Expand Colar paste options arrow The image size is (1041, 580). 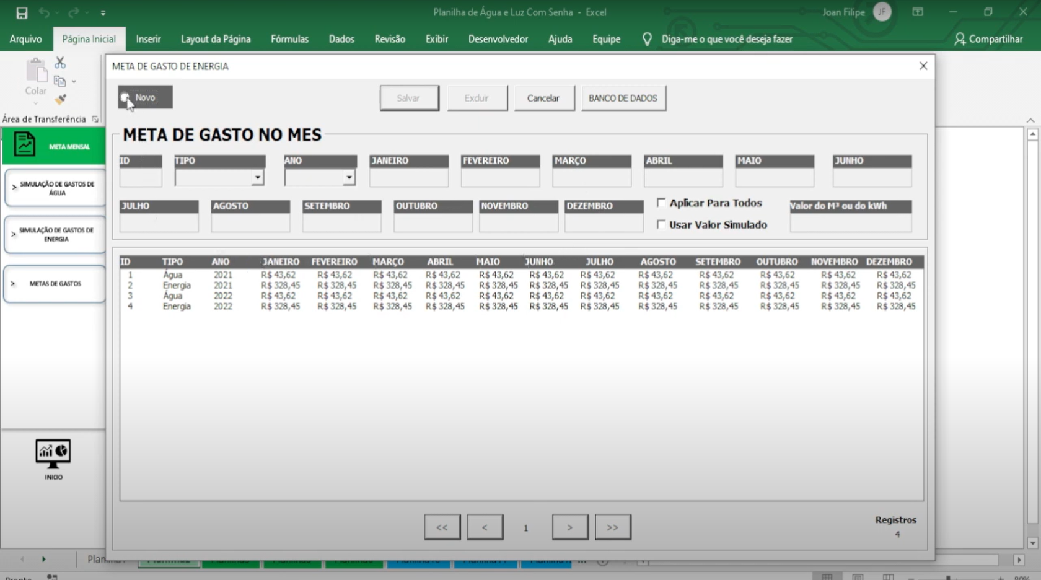35,103
